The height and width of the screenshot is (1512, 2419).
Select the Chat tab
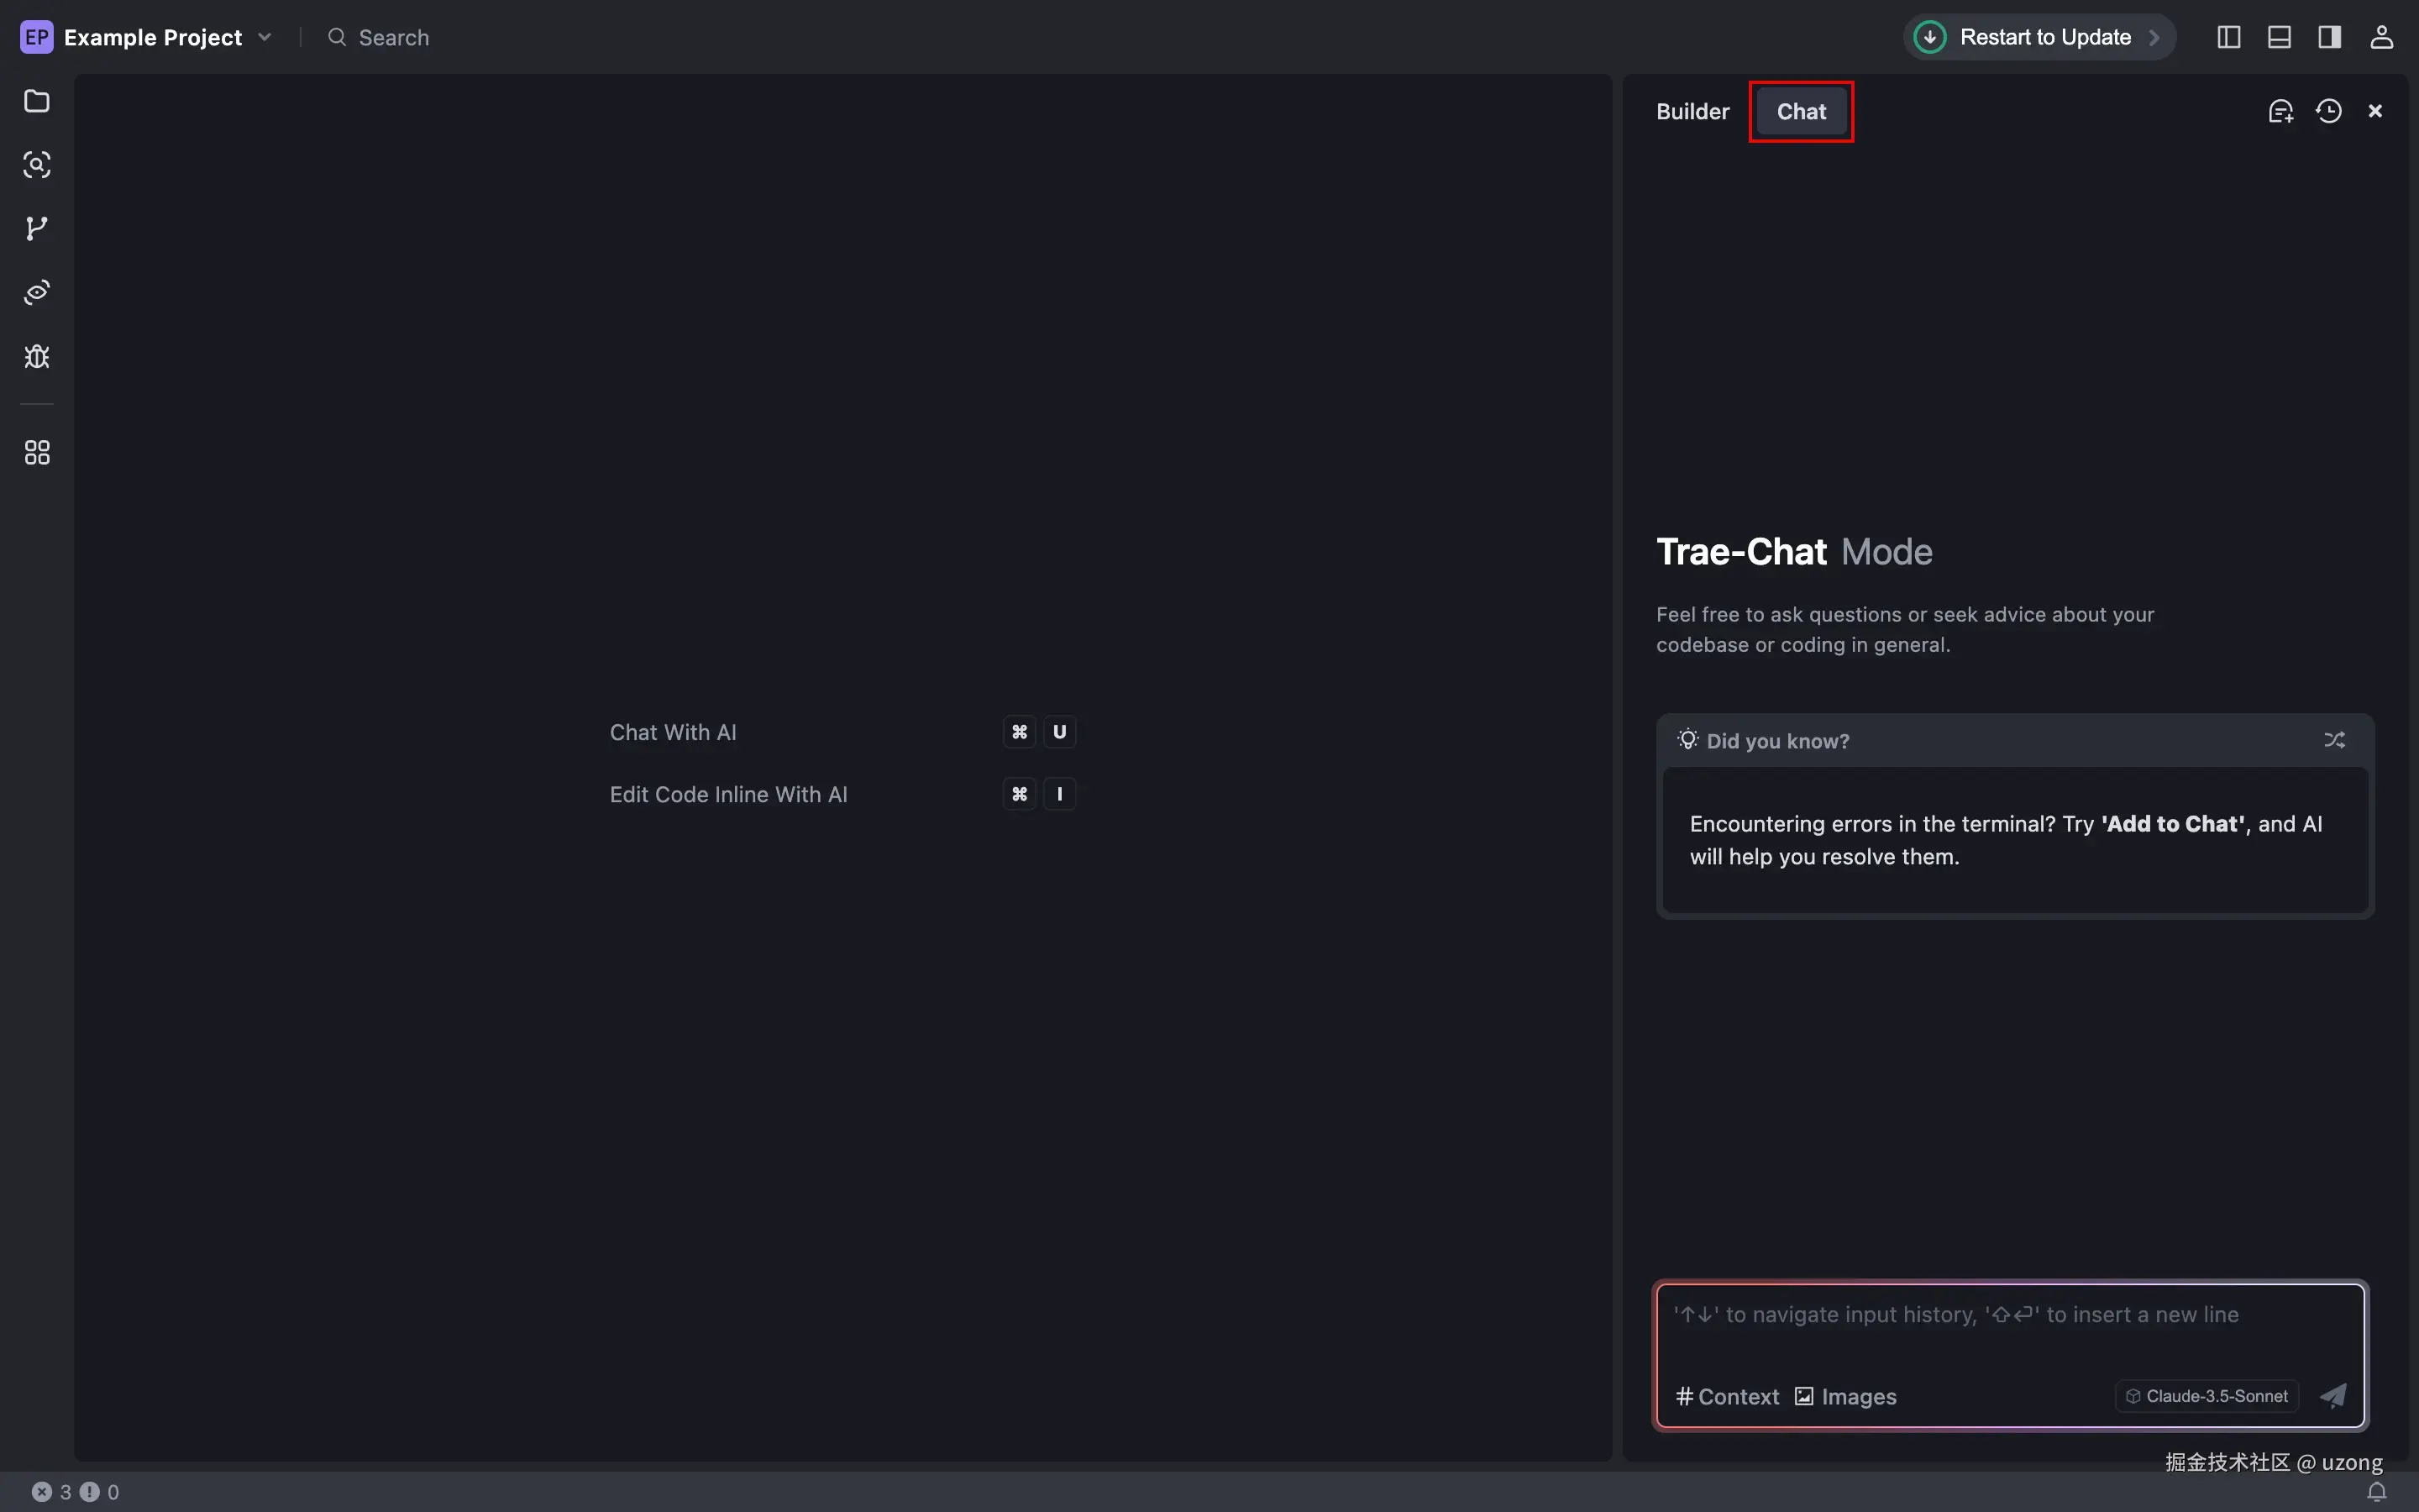coord(1800,111)
